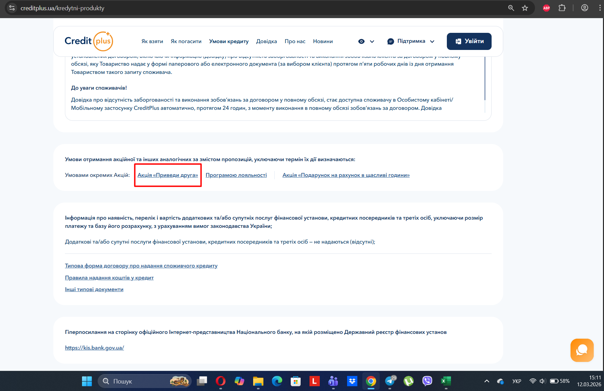The width and height of the screenshot is (604, 391).
Task: Click the Credit plus logo
Action: pos(89,41)
